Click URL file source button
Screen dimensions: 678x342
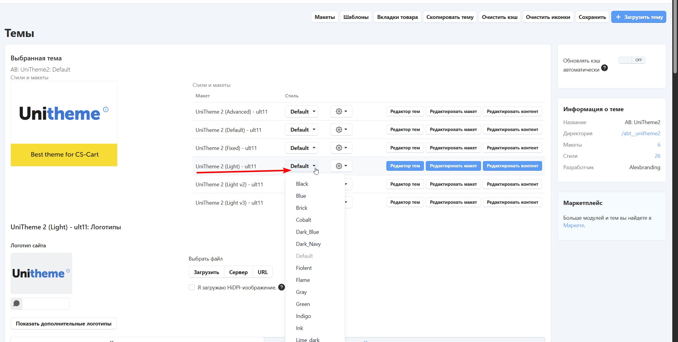[262, 272]
